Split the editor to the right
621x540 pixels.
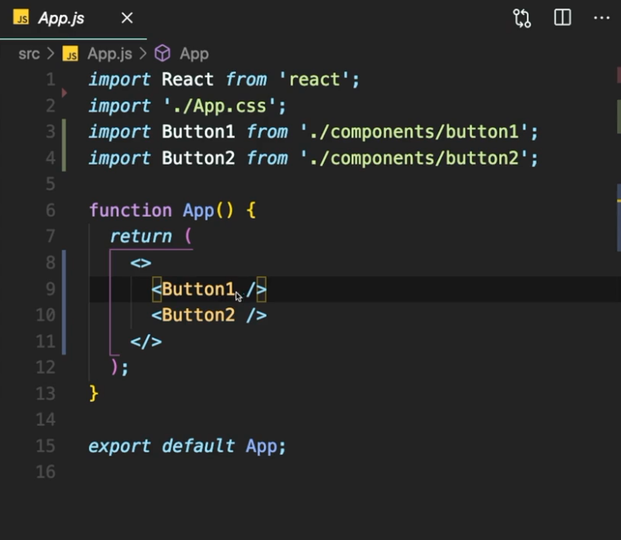[562, 18]
